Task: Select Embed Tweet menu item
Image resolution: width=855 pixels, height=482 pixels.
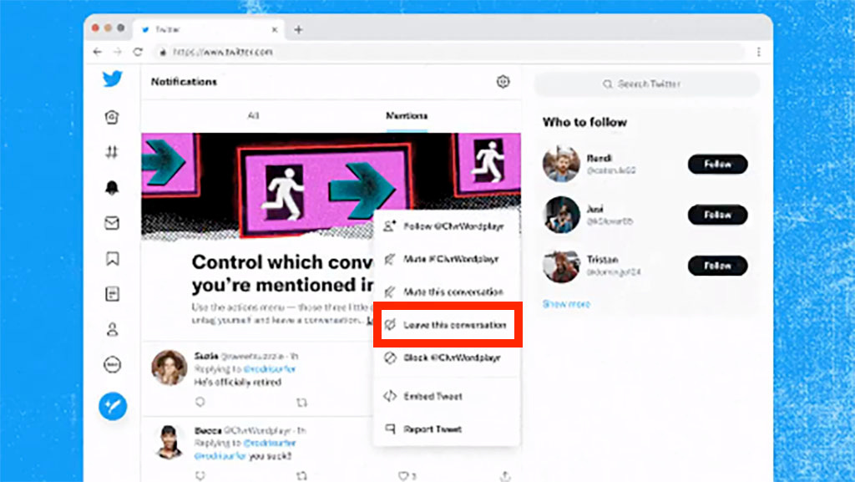Action: point(447,397)
